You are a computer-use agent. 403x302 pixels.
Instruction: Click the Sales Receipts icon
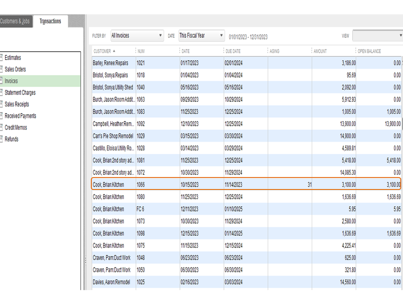coord(2,104)
